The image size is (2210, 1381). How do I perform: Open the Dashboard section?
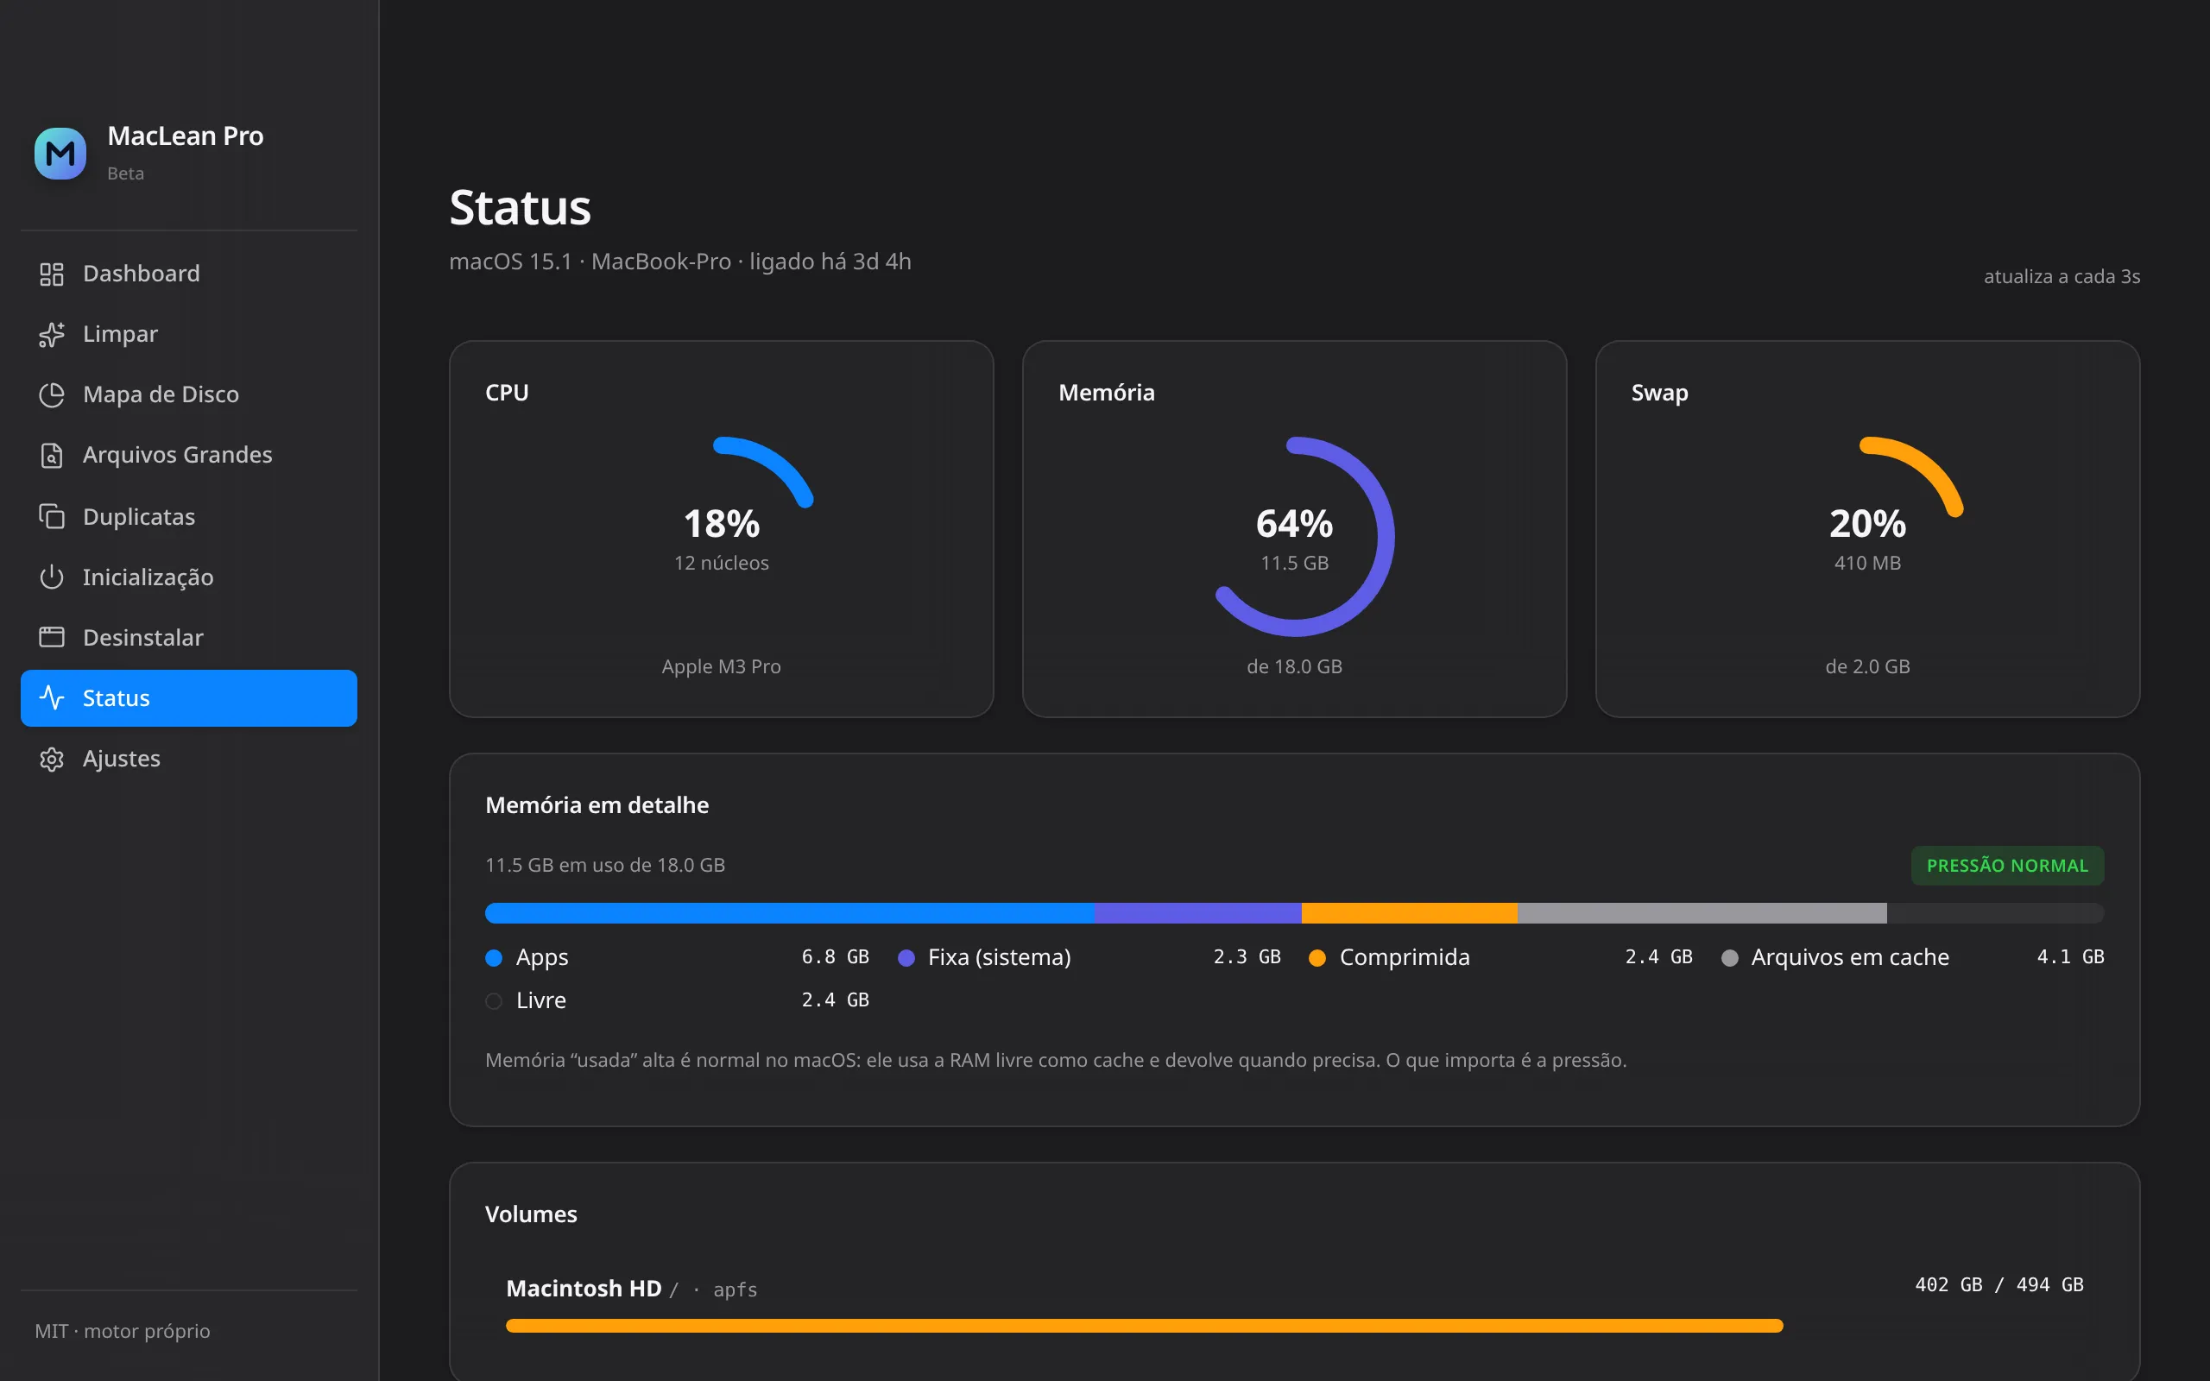(x=189, y=274)
